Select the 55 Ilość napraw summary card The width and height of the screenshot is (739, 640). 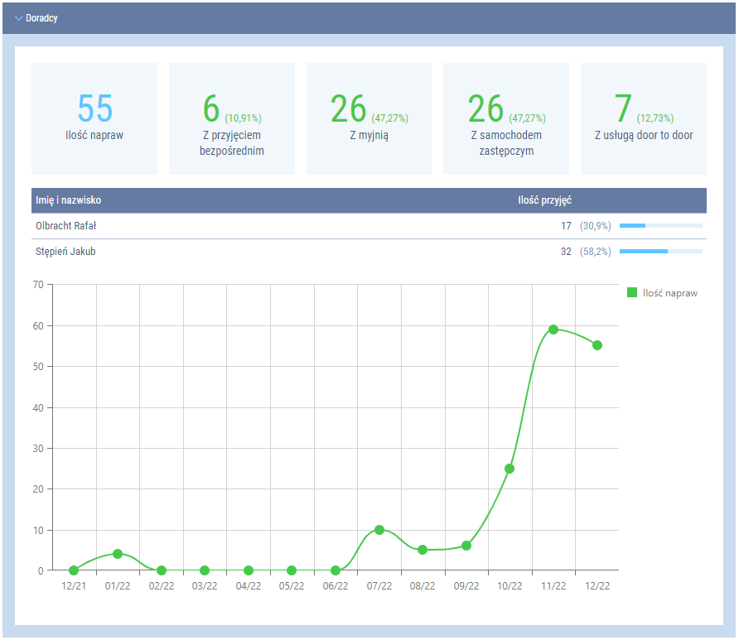(94, 118)
